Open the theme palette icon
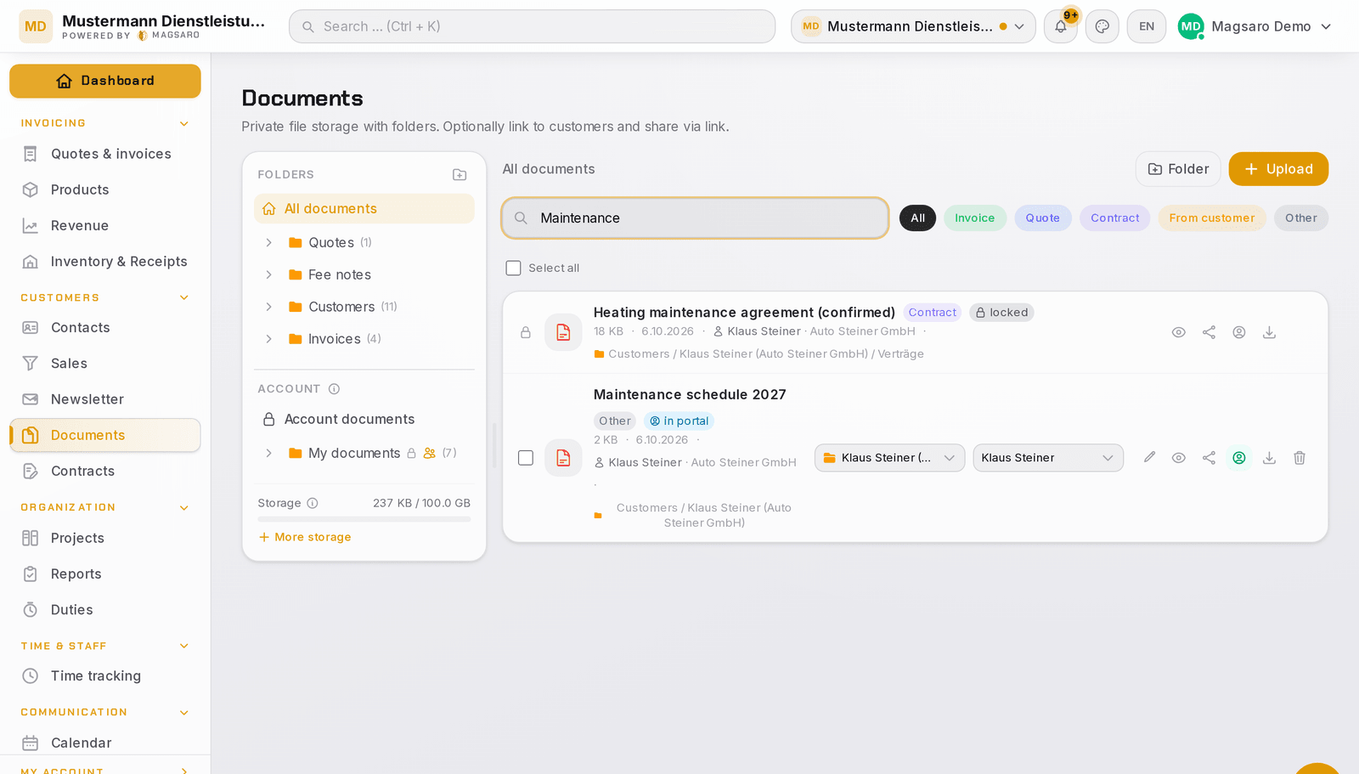 pos(1102,26)
